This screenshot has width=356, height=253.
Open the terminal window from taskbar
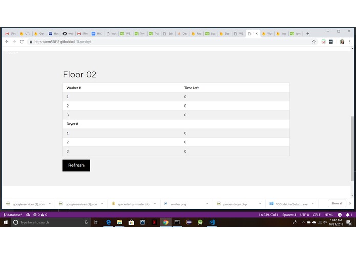tap(177, 222)
